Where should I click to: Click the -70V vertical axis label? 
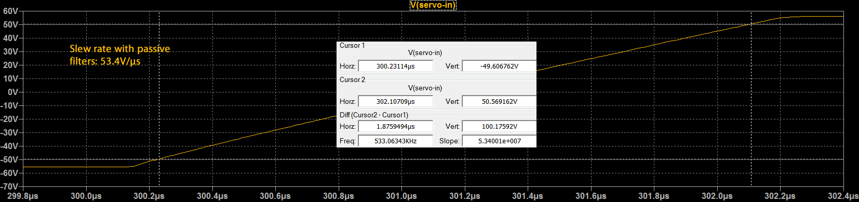[9, 186]
